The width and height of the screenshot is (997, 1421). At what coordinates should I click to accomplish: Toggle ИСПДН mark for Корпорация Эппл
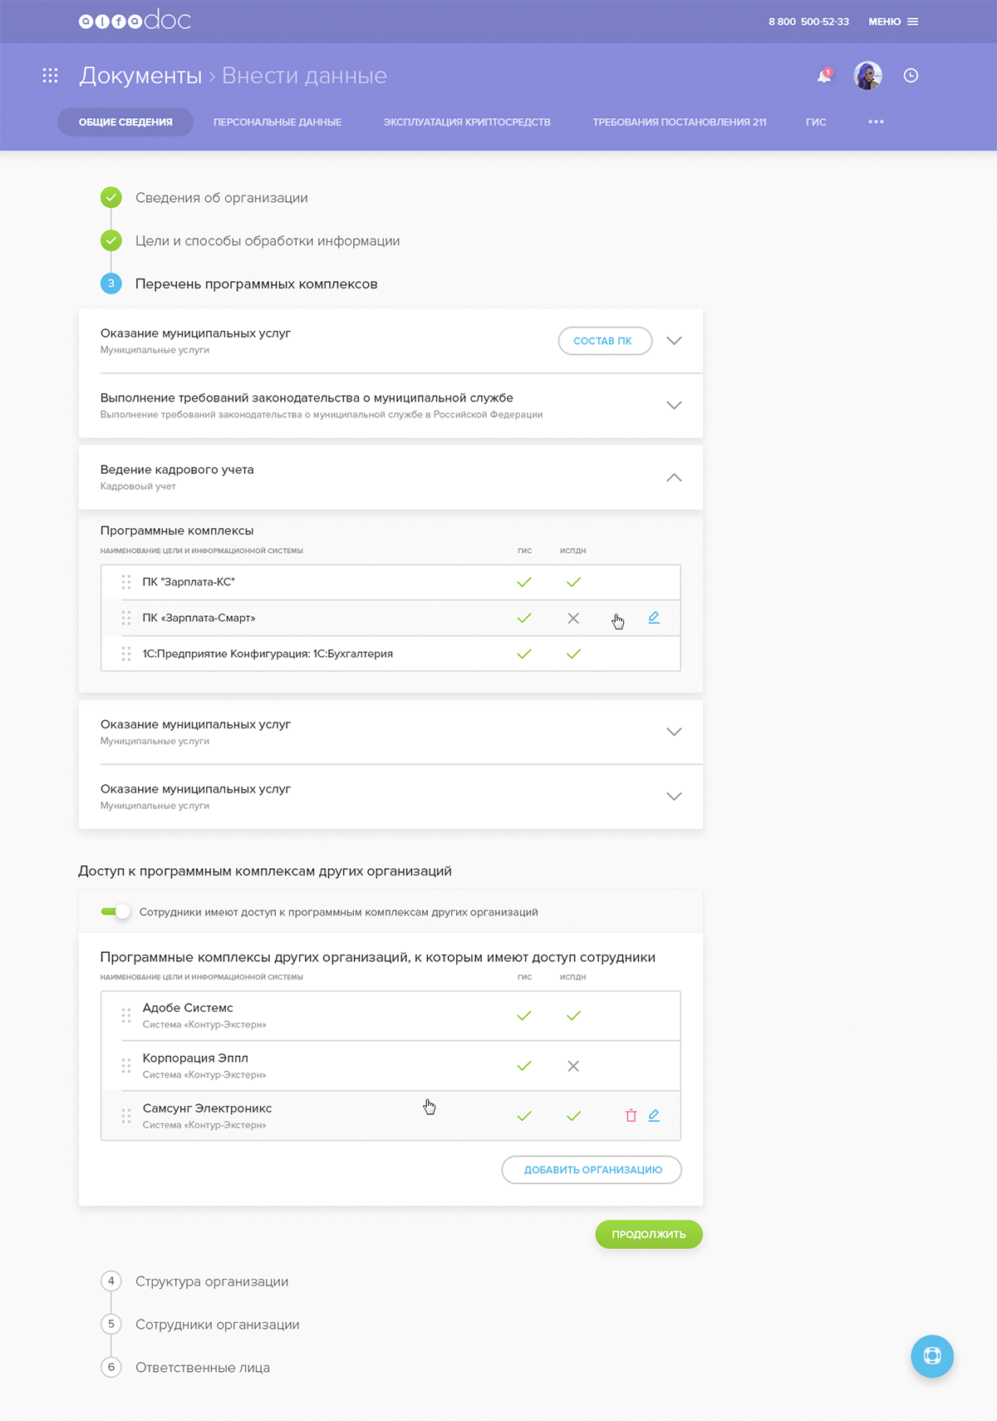573,1066
